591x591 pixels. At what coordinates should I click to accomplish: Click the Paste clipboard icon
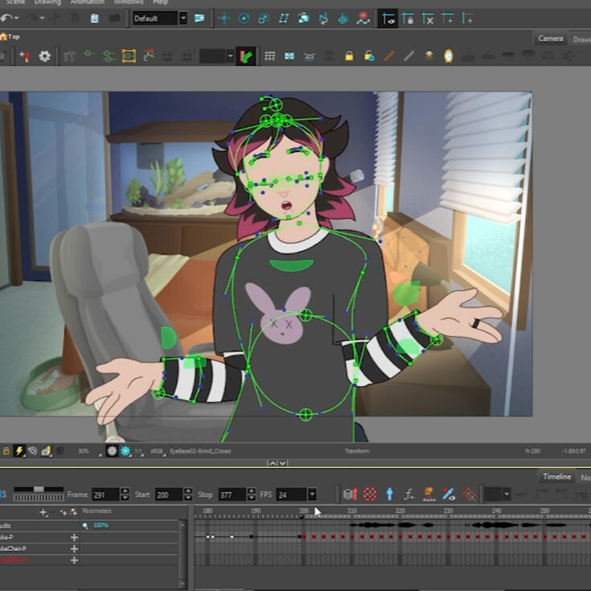click(94, 18)
